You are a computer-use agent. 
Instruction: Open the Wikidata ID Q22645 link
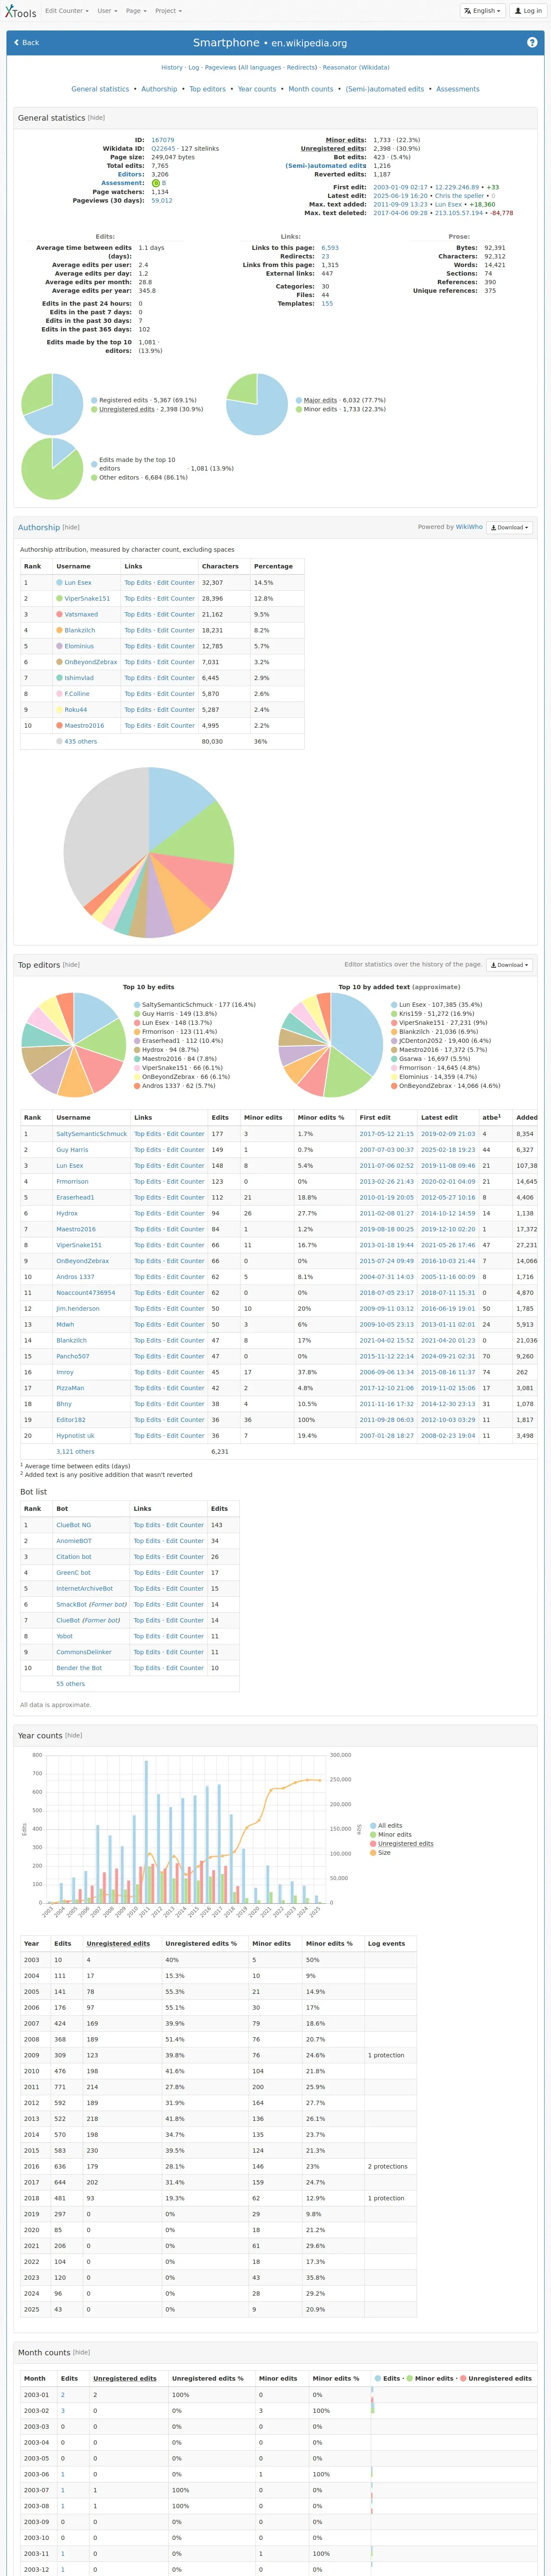click(x=163, y=149)
